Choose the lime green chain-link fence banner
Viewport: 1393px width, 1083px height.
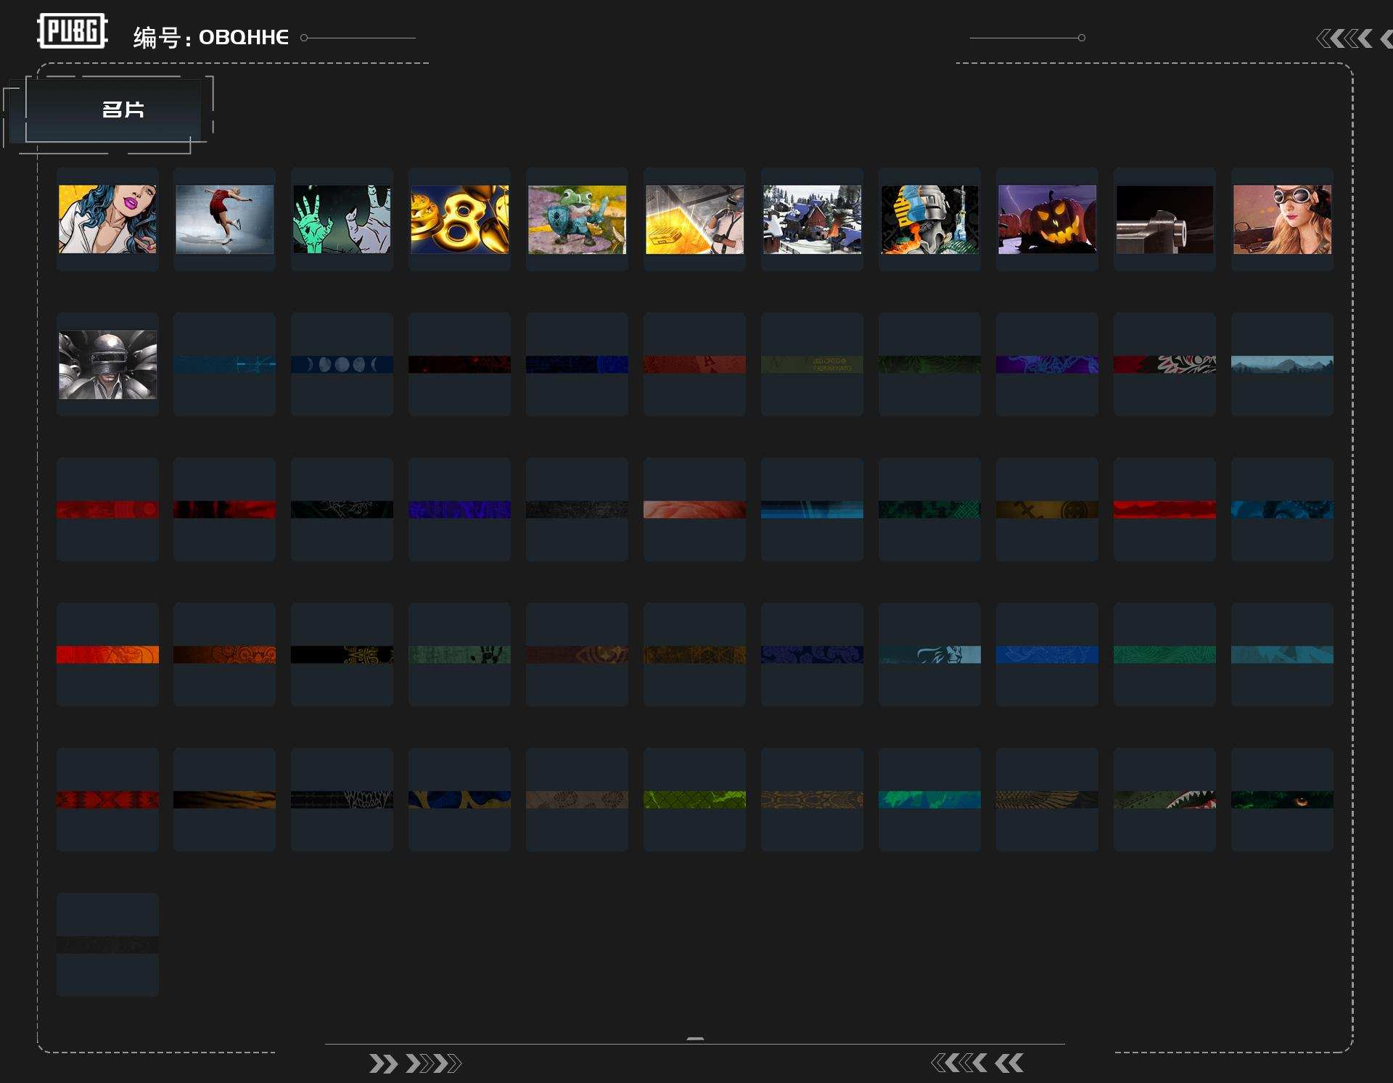coord(694,799)
